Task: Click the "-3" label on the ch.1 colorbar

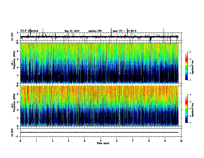Action: [x=190, y=52]
